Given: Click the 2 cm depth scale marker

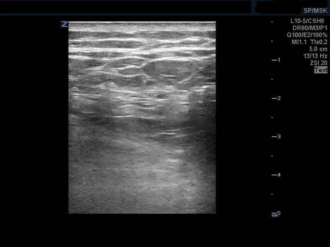Looking at the screenshot, I should 276,98.
